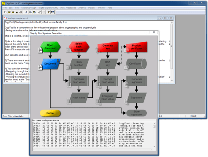This screenshot has height=157, width=208.
Task: Click the fingerprint icon beside Hash value shape
Action: 69,101
